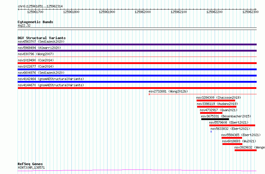Select the nsv5579608 (Ebert2021) red bar
Screen dimensions: 265x174
(x=232, y=125)
